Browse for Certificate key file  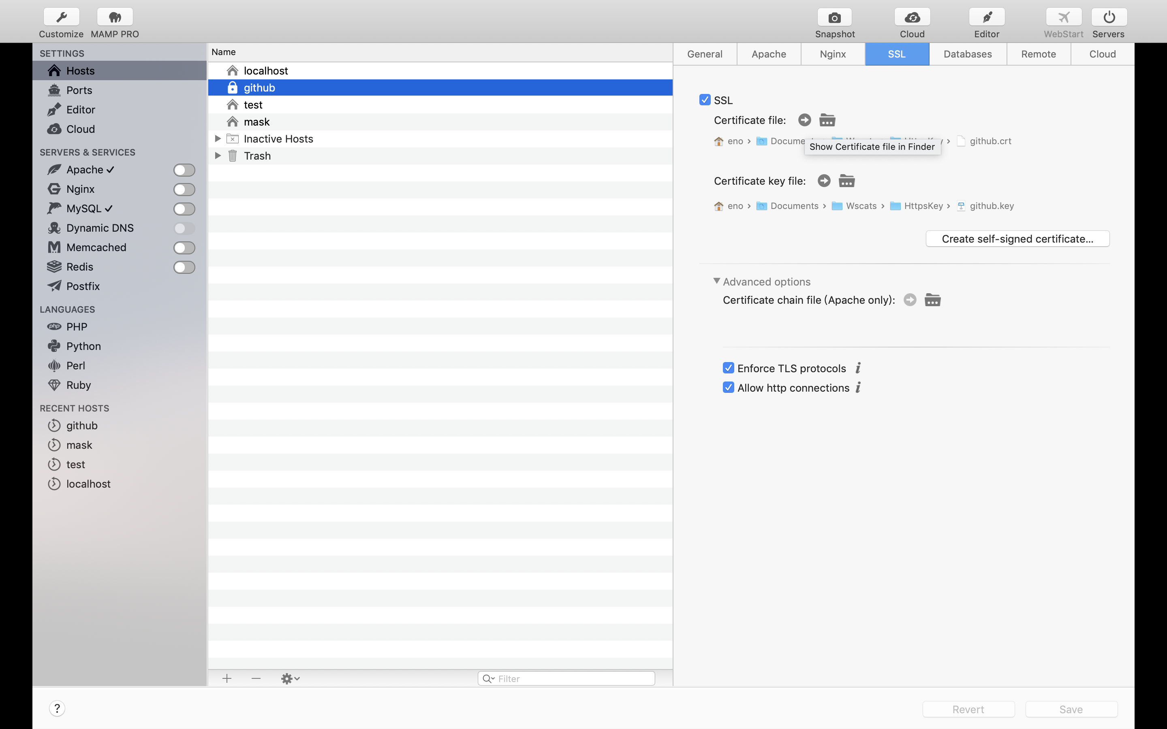point(846,181)
